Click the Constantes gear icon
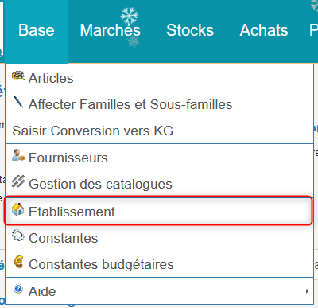This screenshot has height=308, width=318. pos(18,236)
